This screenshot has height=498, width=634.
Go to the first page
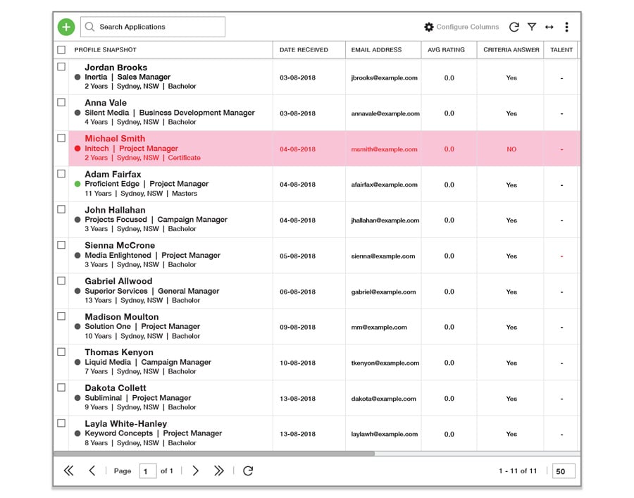coord(69,471)
